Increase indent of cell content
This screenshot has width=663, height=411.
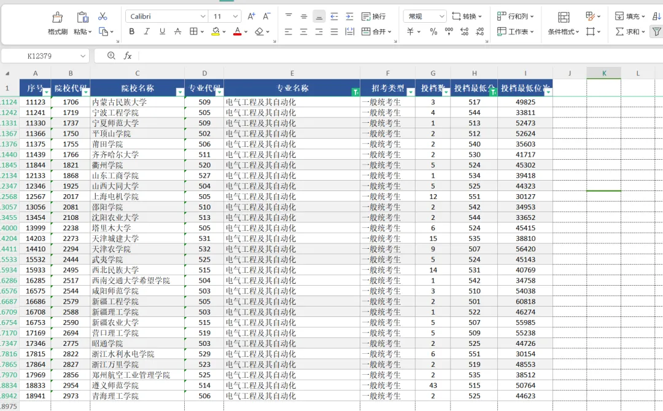[x=349, y=17]
